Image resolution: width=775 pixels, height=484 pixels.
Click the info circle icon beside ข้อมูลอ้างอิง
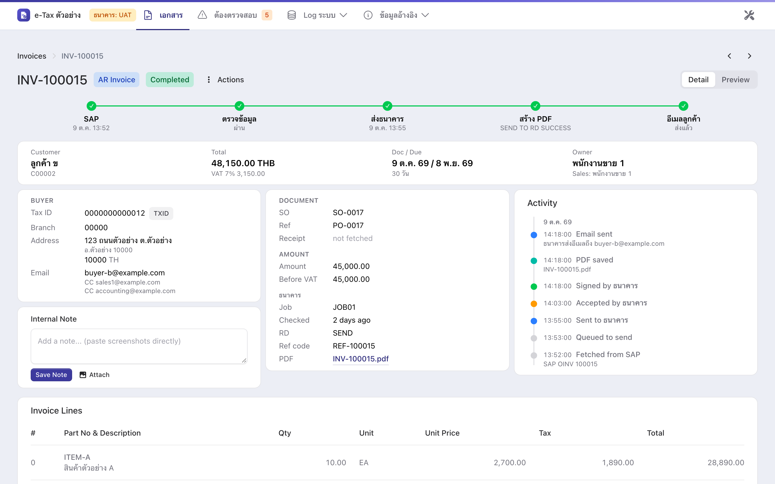coord(368,15)
